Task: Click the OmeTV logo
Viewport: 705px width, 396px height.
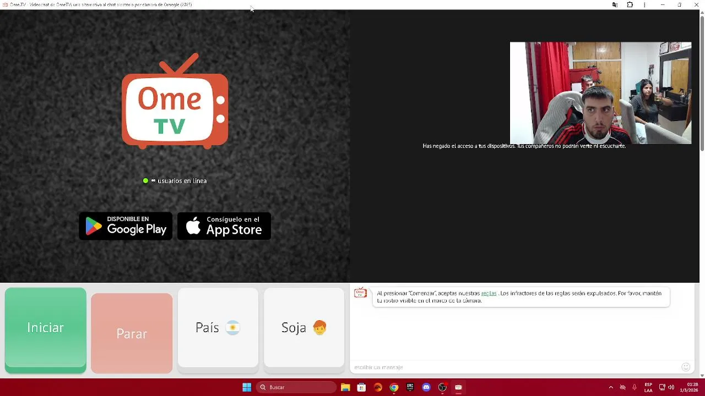Action: tap(175, 101)
